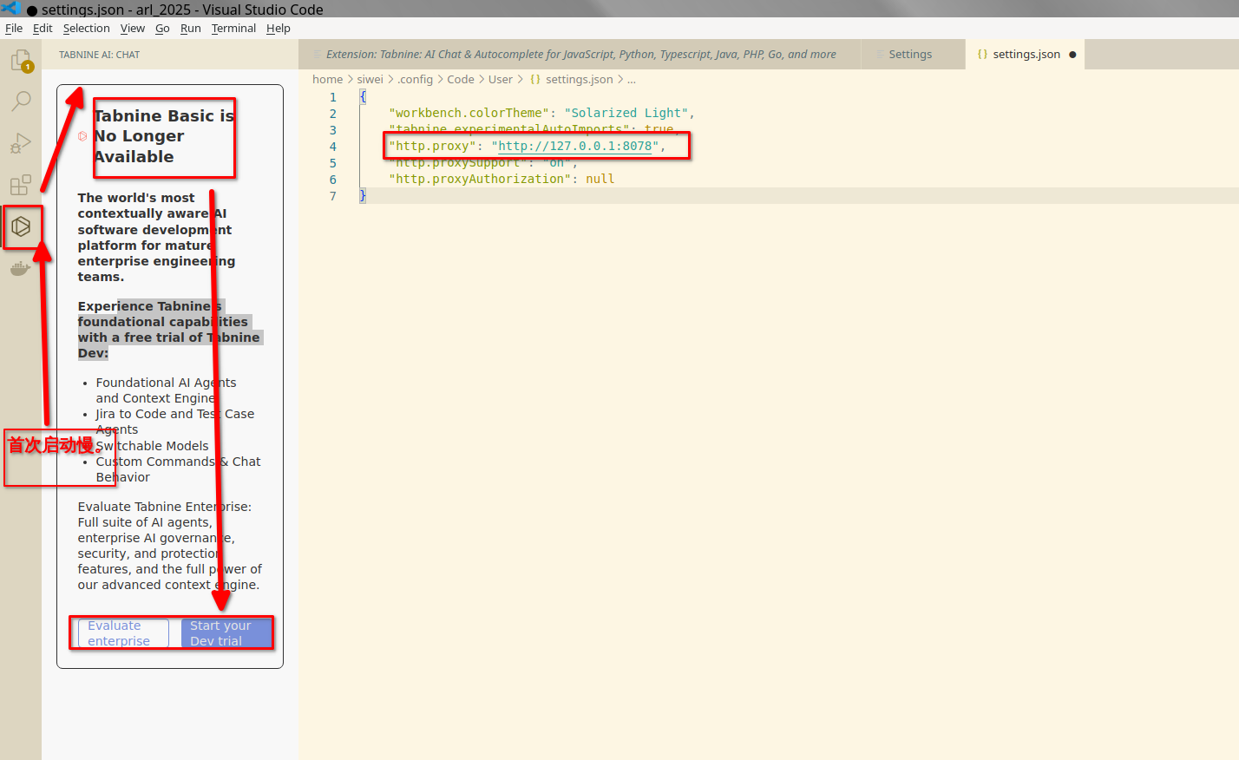Click the http://127.0.0.1:8078 proxy URL
Viewport: 1239px width, 760px height.
click(574, 146)
